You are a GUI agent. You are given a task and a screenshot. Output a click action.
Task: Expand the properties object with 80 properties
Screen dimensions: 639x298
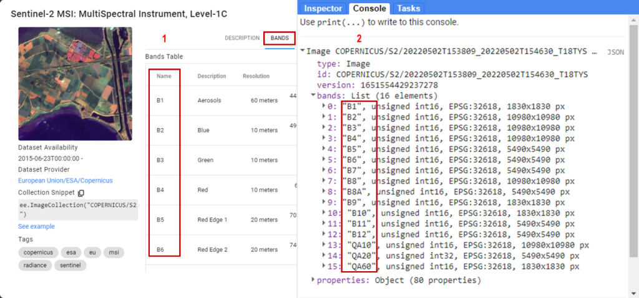(x=313, y=280)
